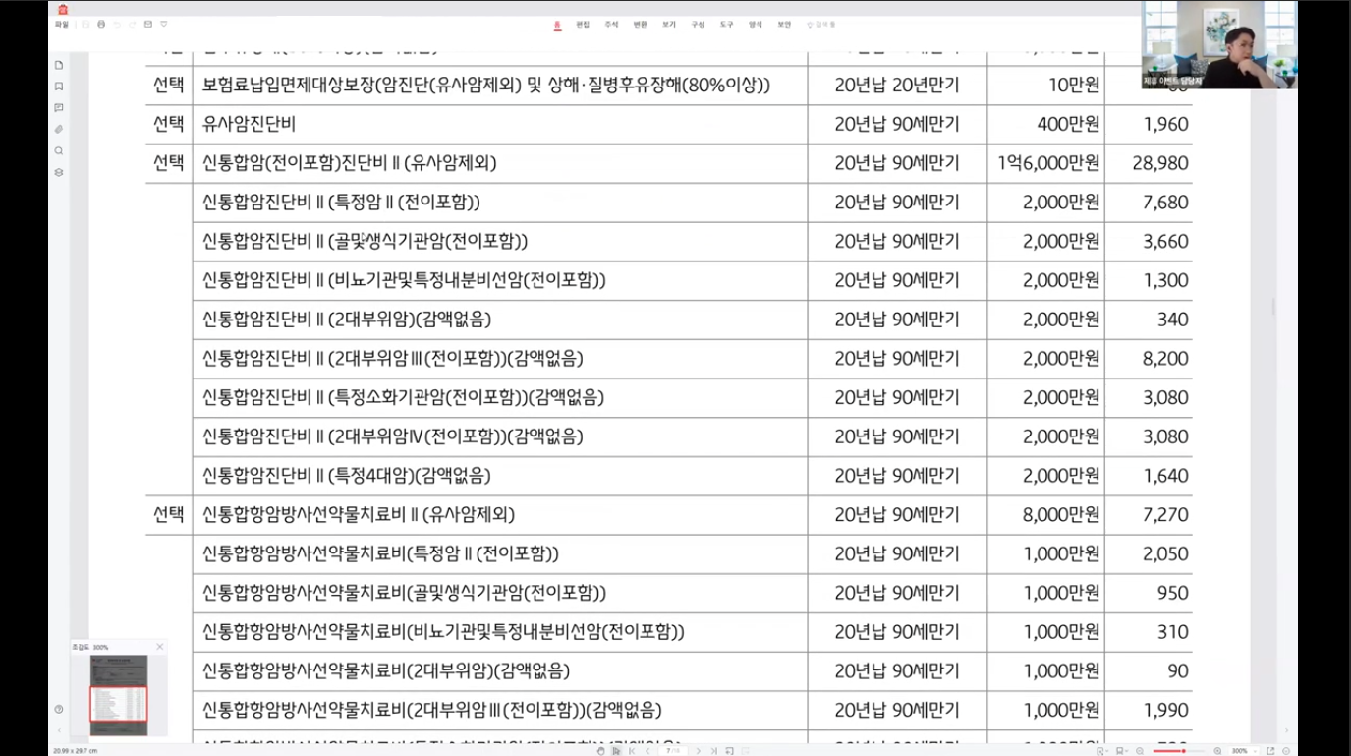The image size is (1351, 756).
Task: Open the bookmarks sidebar panel
Action: pyautogui.click(x=59, y=87)
